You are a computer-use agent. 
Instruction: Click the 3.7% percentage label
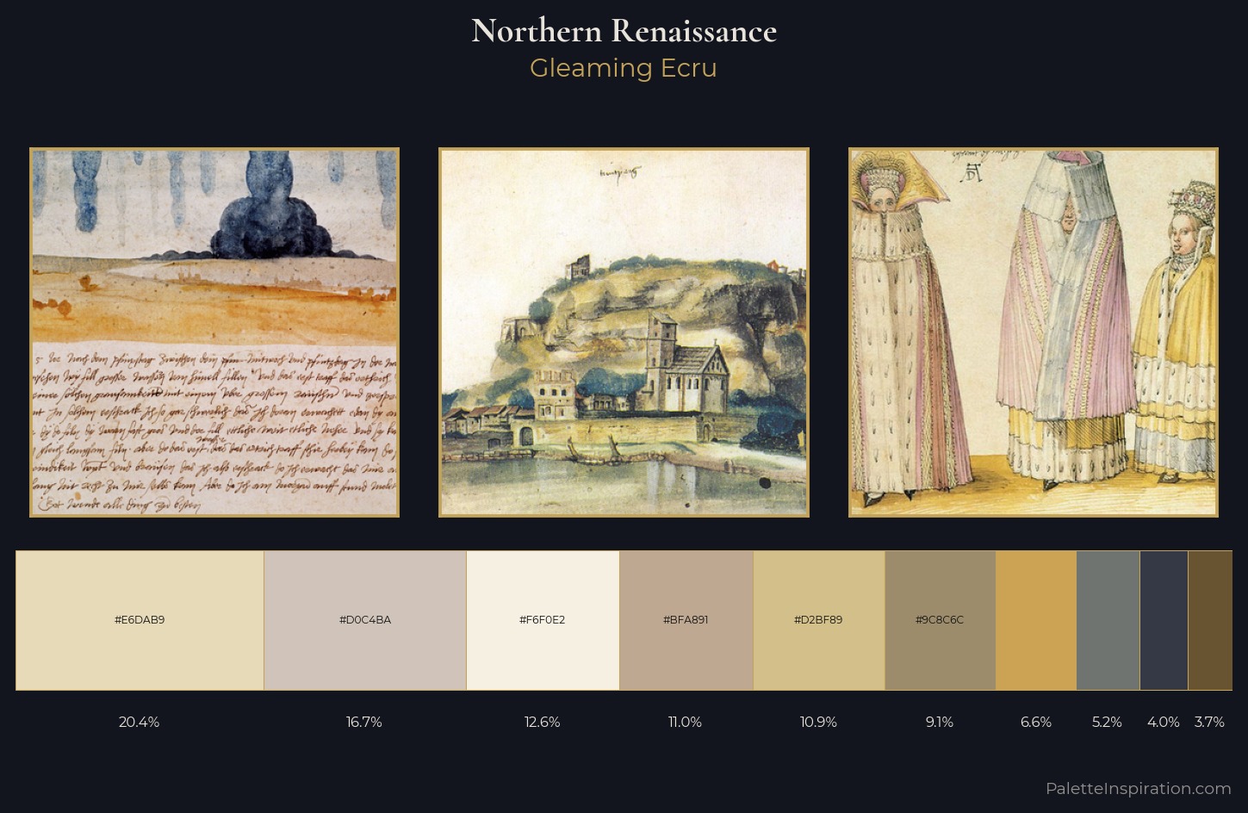tap(1209, 722)
